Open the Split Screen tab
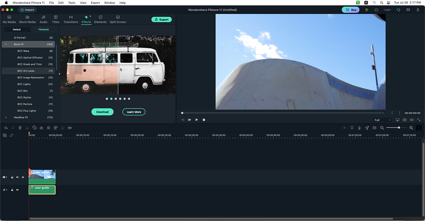The height and width of the screenshot is (221, 425). pos(118,19)
